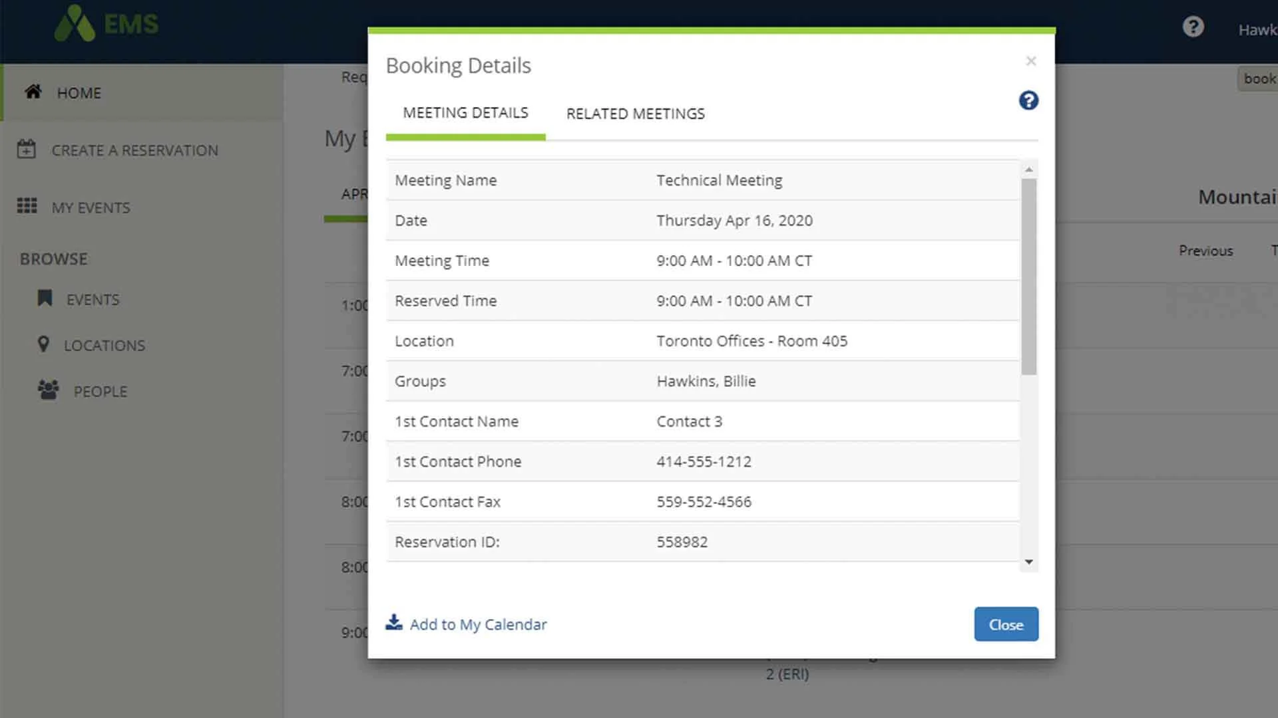This screenshot has width=1278, height=718.
Task: Select the Reservation ID row value 558982
Action: [x=682, y=542]
